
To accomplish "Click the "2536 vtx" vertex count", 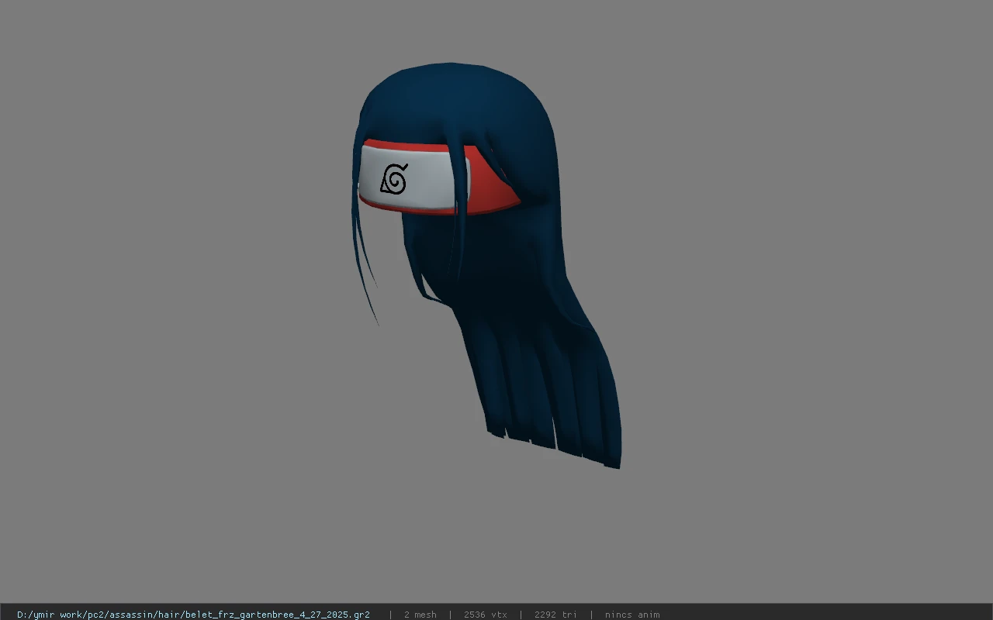I will coord(486,615).
